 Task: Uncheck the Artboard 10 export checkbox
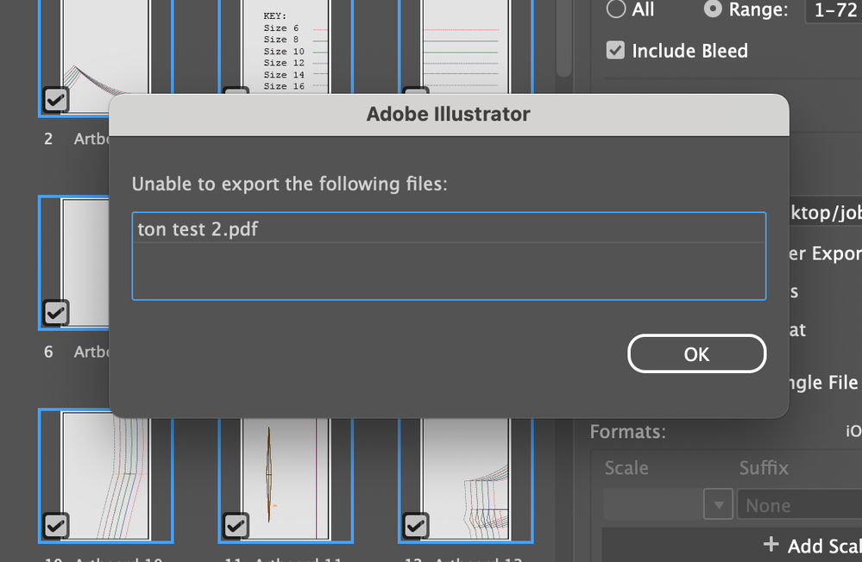[55, 525]
